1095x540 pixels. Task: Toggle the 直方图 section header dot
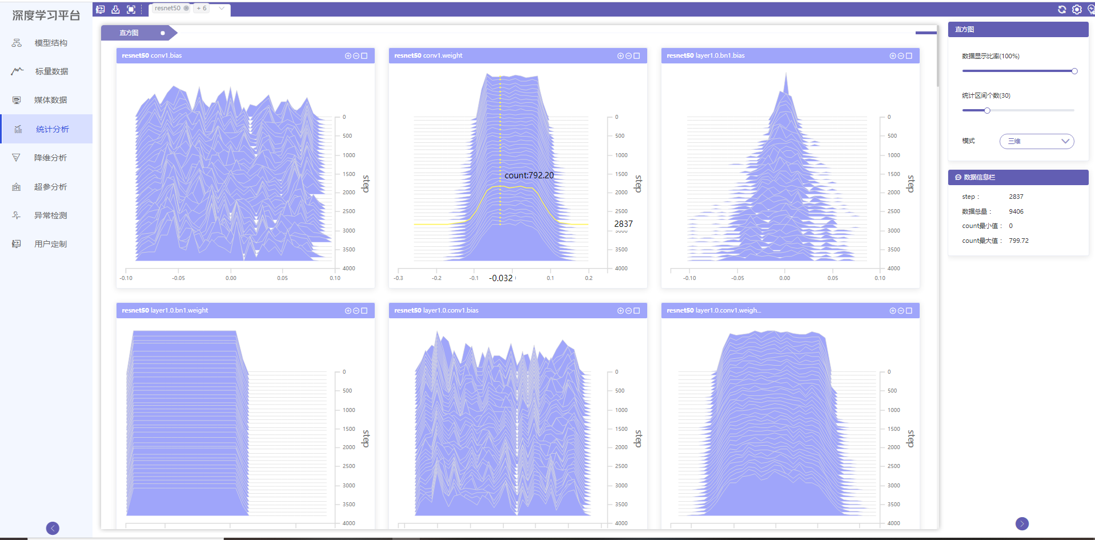pos(163,33)
